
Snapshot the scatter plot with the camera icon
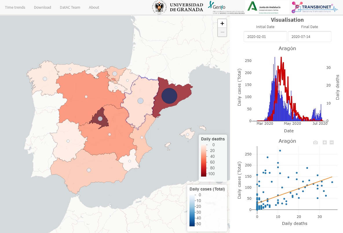[315, 142]
